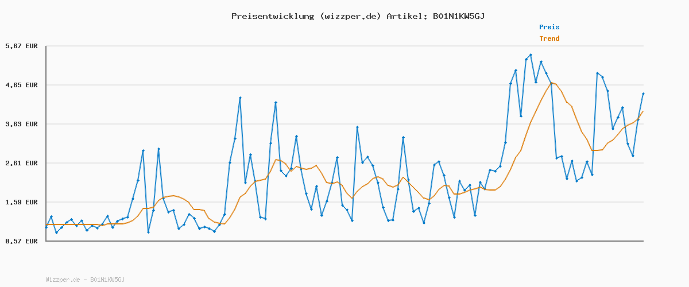Click the 0.57 EUR axis label

pos(21,241)
